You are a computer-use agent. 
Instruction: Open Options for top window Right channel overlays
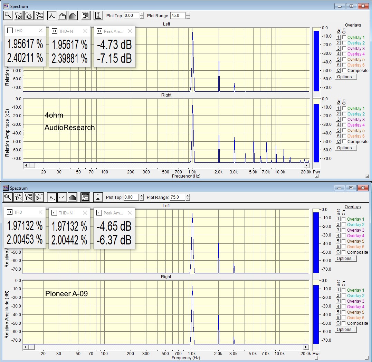click(x=346, y=148)
